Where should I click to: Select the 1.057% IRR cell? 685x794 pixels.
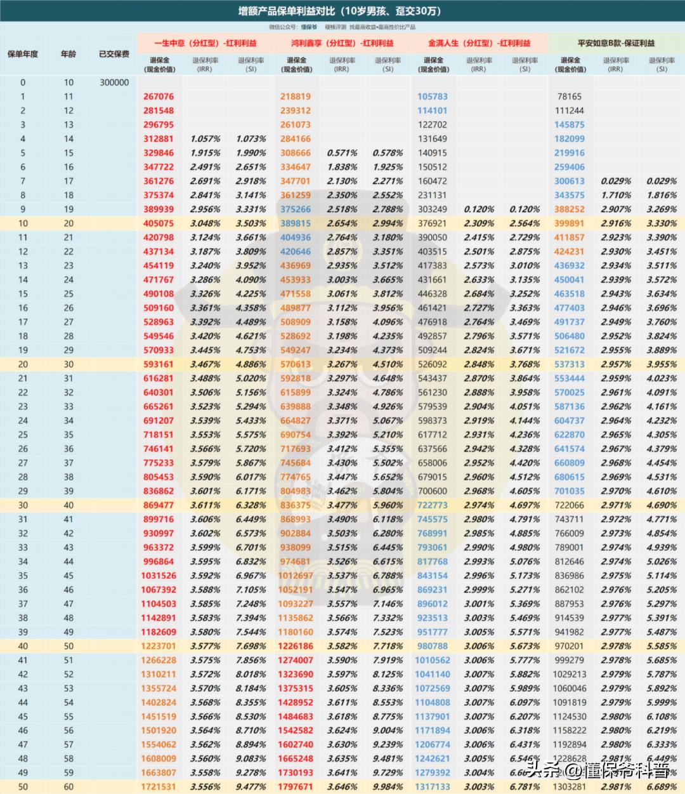(205, 139)
